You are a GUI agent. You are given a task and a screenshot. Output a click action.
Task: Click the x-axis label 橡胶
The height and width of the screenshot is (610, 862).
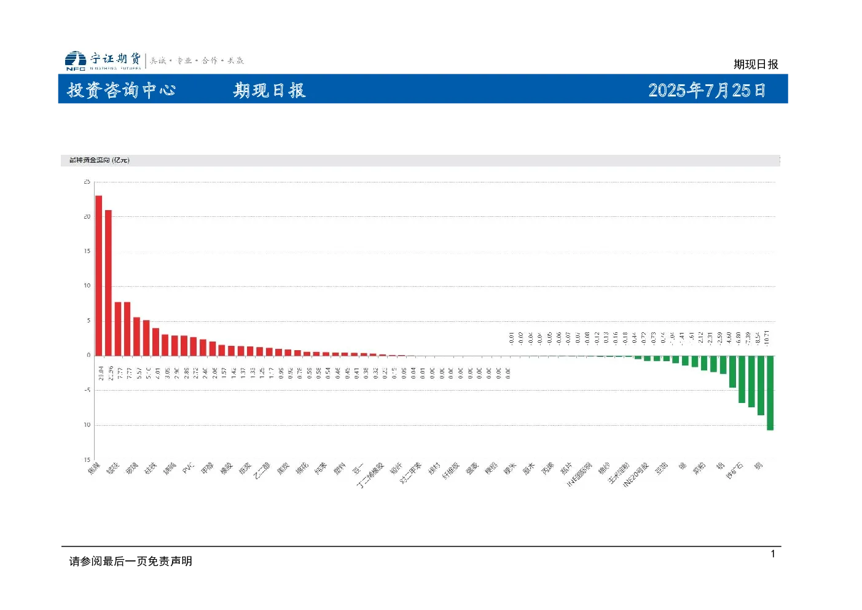(x=226, y=469)
